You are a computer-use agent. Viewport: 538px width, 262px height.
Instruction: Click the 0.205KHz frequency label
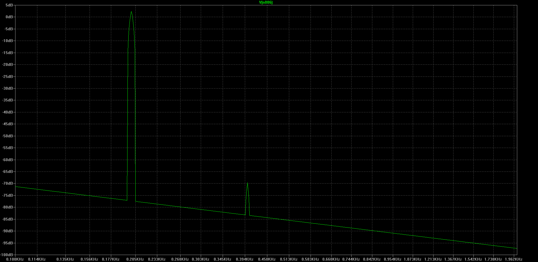pyautogui.click(x=135, y=259)
